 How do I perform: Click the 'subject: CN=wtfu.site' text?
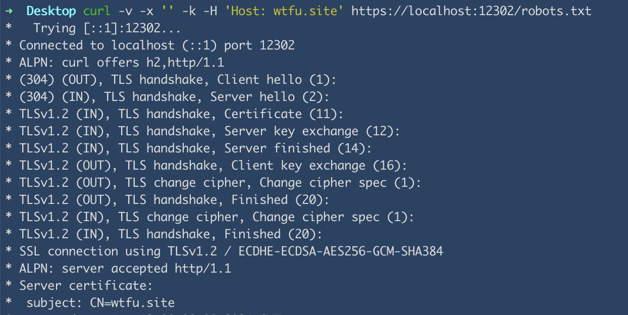tap(100, 303)
